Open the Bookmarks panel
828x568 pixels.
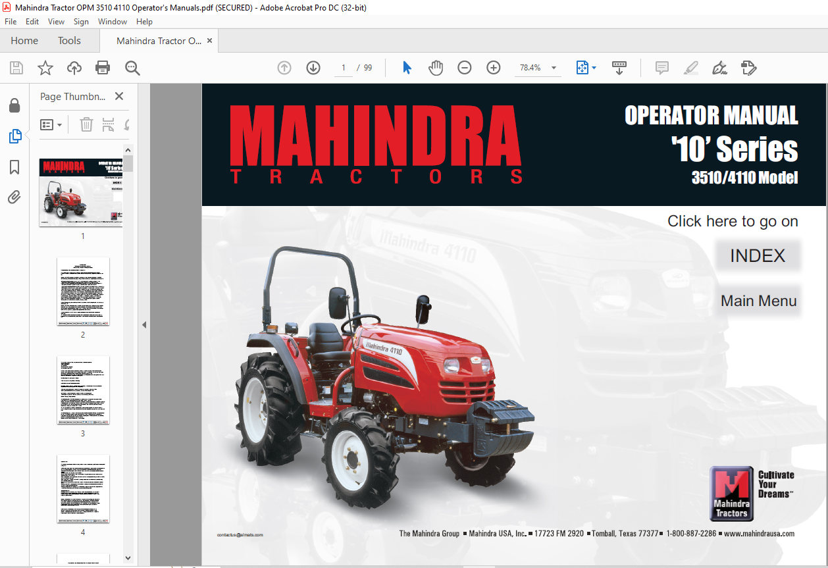(x=14, y=167)
